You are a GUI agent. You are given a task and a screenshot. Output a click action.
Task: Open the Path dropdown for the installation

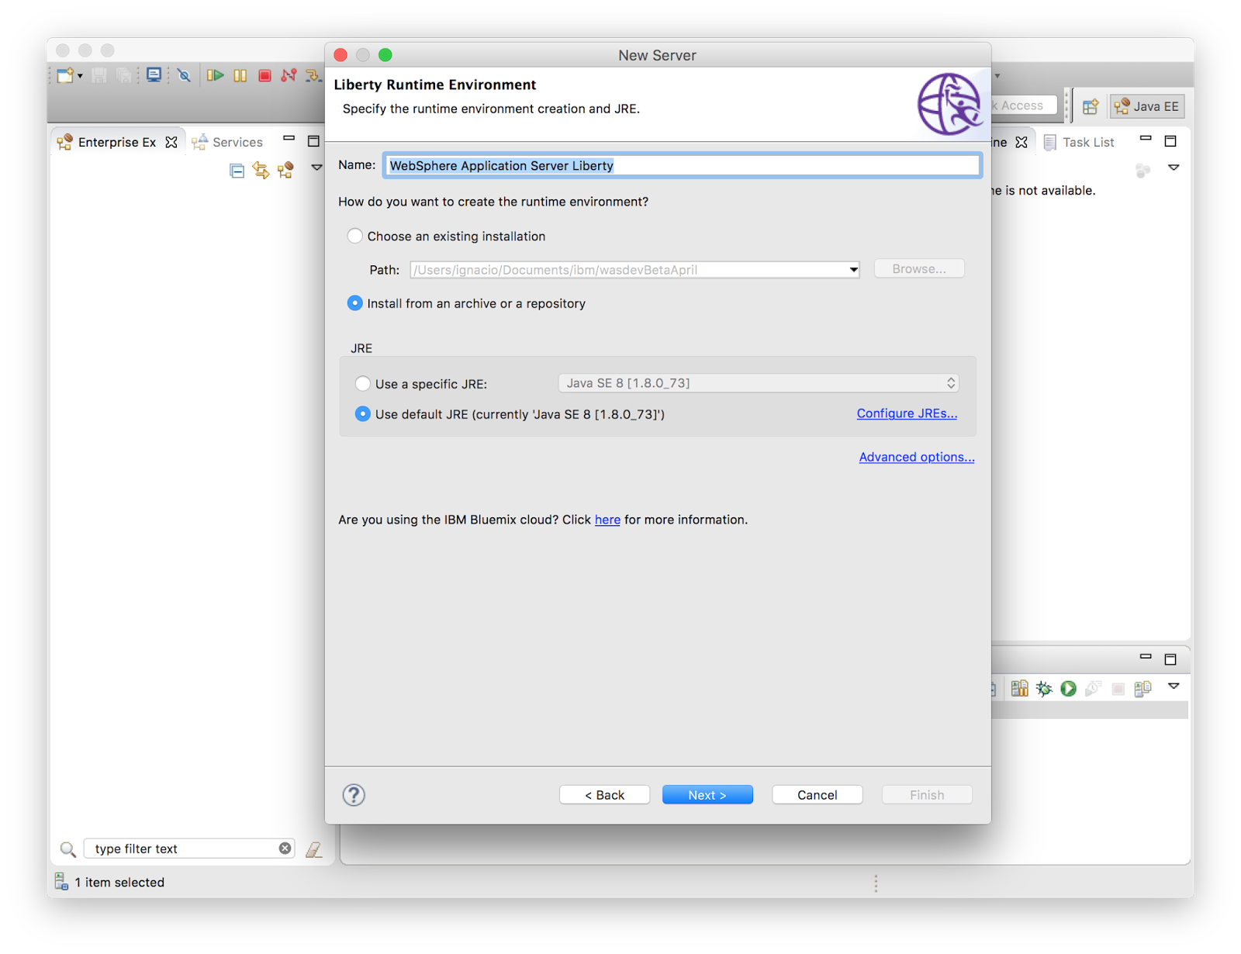(852, 269)
